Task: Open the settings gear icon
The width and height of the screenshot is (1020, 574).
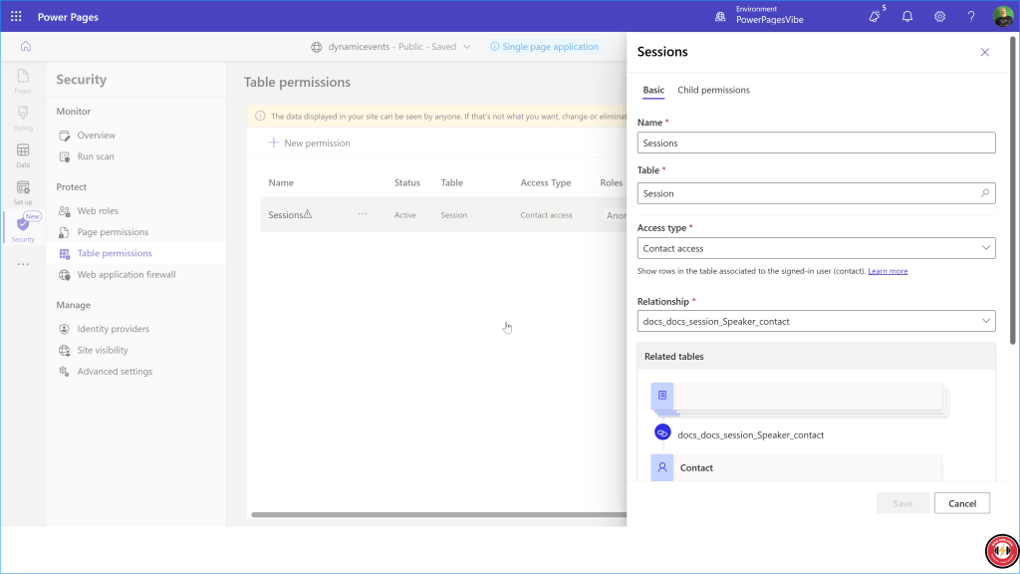Action: (x=939, y=17)
